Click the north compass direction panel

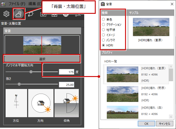[16, 103]
